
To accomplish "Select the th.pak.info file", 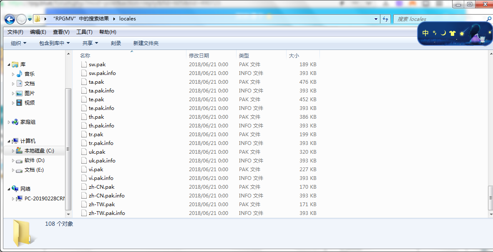I will coord(101,126).
